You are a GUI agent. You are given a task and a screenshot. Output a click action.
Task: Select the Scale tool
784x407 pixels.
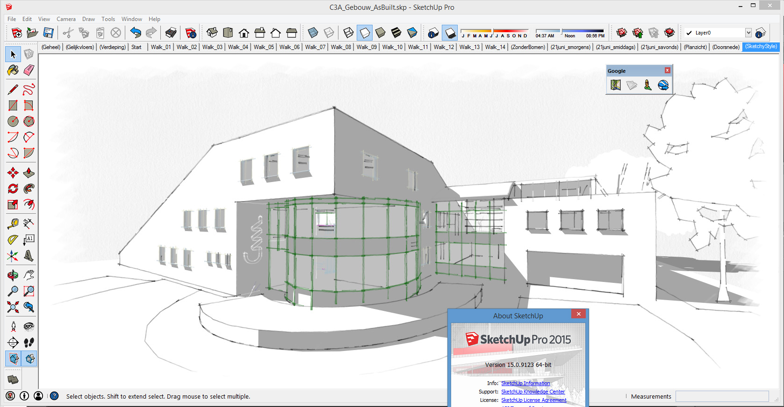[x=13, y=204]
